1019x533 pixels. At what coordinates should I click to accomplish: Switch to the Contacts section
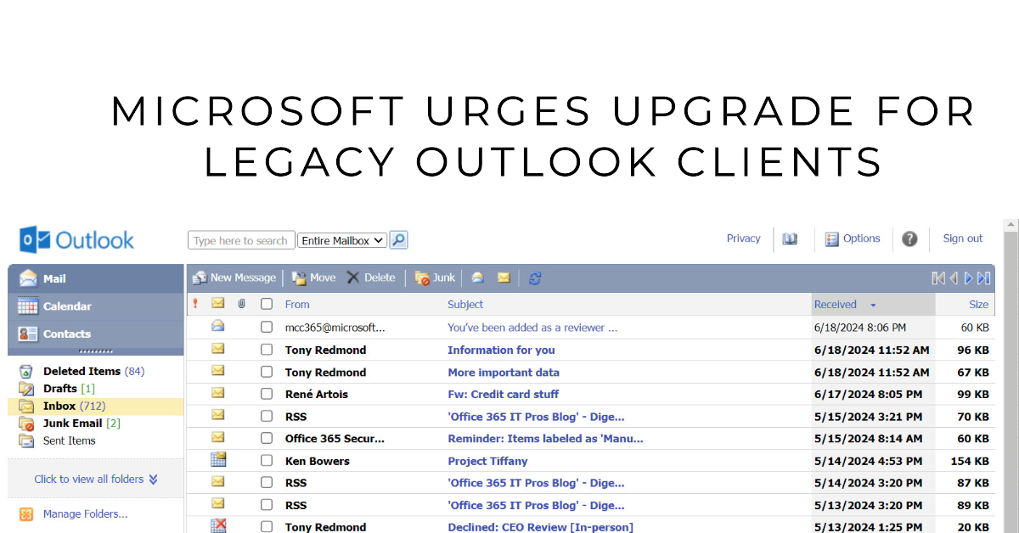[67, 334]
